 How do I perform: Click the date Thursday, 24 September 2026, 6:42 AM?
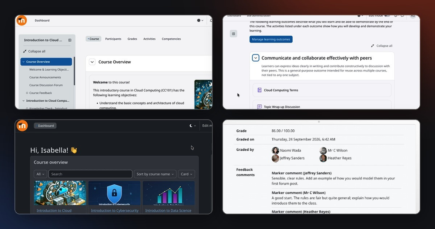[303, 139]
